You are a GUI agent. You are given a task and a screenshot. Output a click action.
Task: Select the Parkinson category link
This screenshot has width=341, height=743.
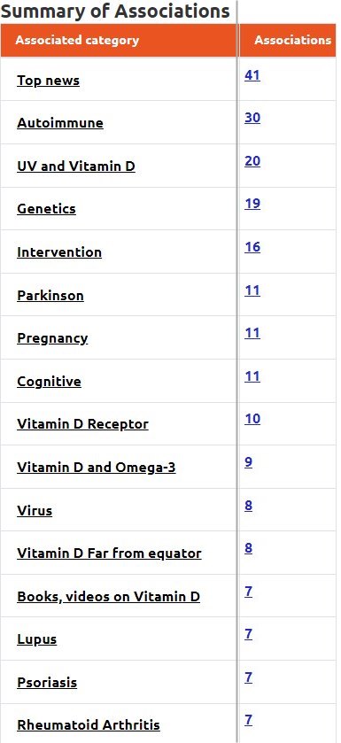(50, 296)
